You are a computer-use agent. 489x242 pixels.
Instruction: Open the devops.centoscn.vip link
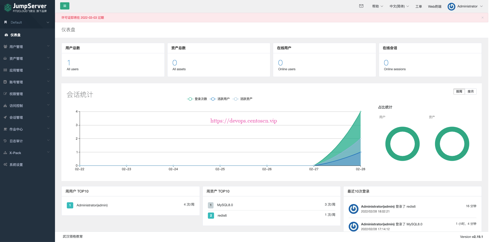[x=244, y=120]
